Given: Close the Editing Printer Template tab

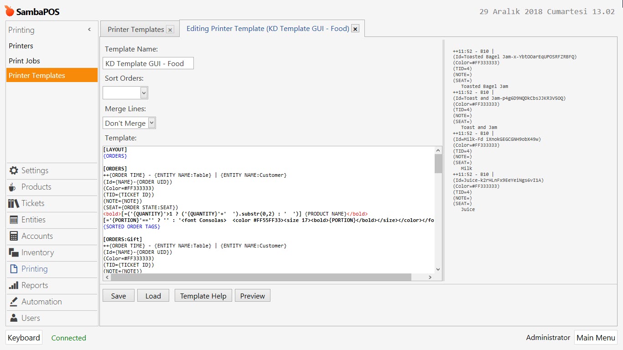Looking at the screenshot, I should click(x=356, y=29).
